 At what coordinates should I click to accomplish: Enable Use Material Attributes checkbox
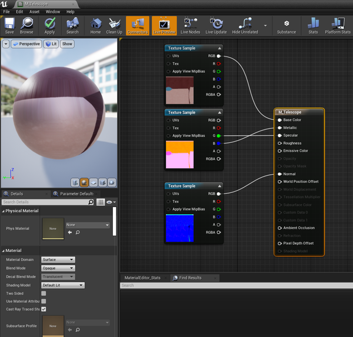[44, 301]
